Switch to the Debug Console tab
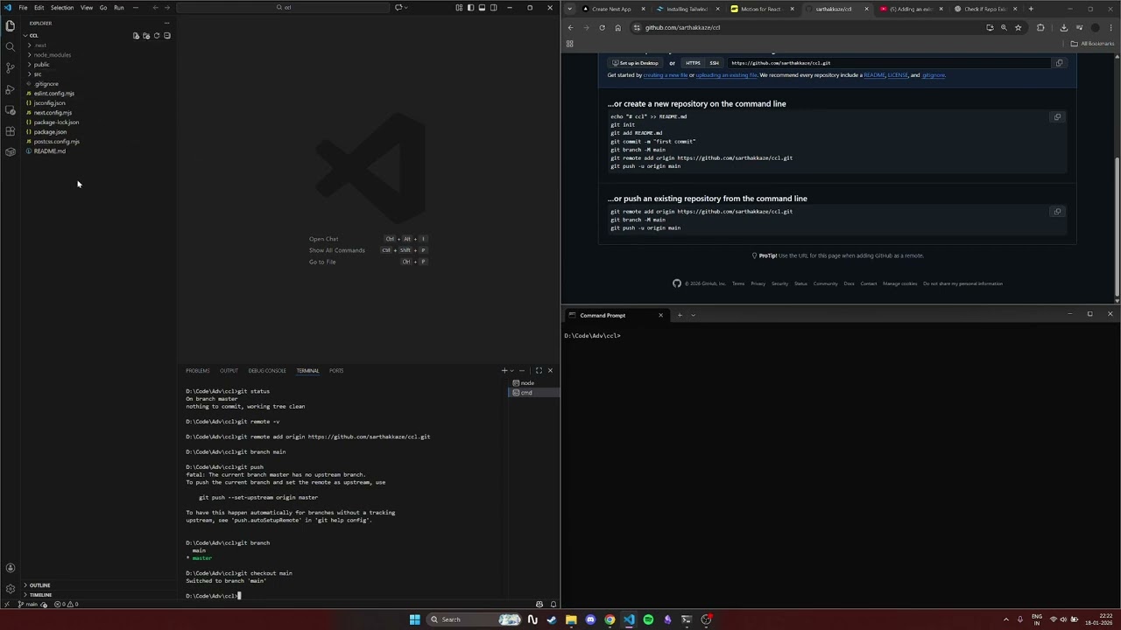Image resolution: width=1121 pixels, height=630 pixels. pos(267,371)
